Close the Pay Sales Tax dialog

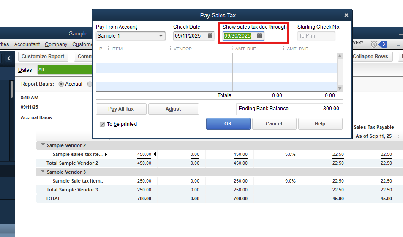tap(346, 15)
